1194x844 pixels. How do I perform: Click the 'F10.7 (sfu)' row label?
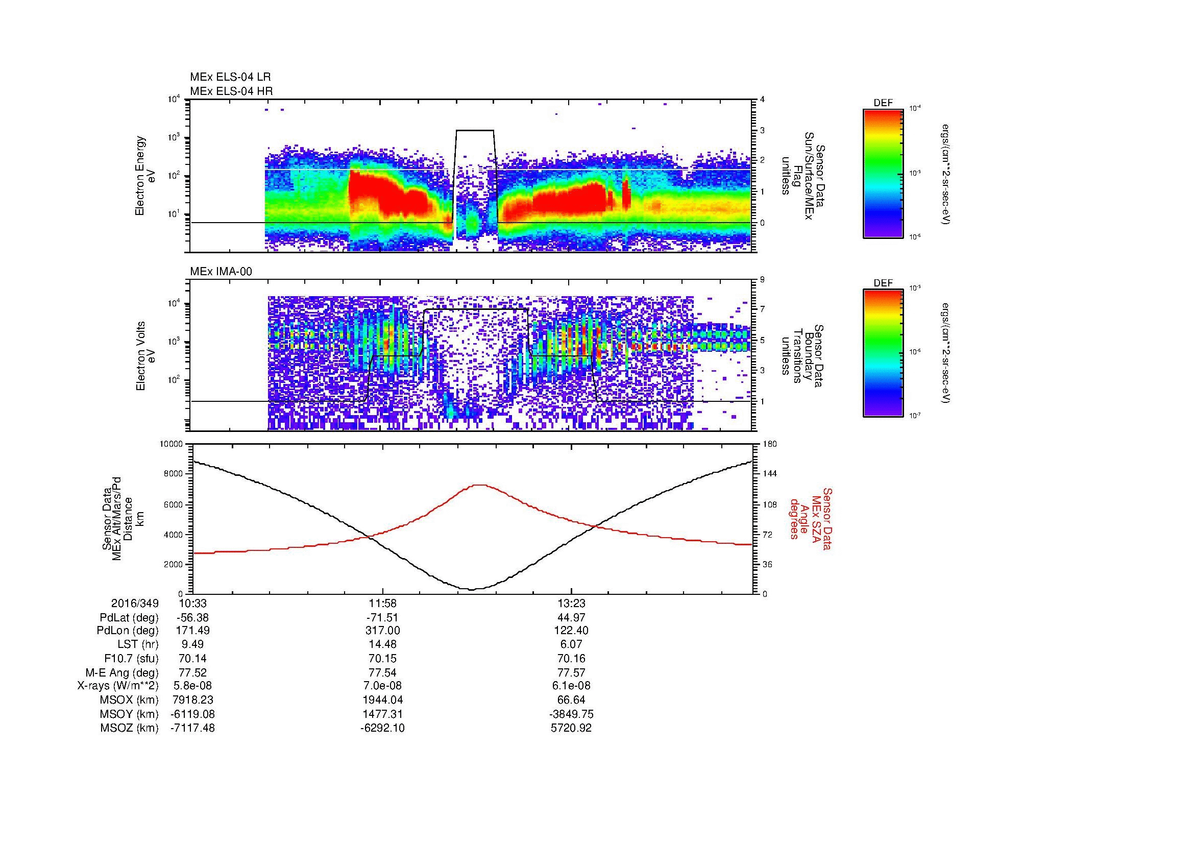click(131, 659)
